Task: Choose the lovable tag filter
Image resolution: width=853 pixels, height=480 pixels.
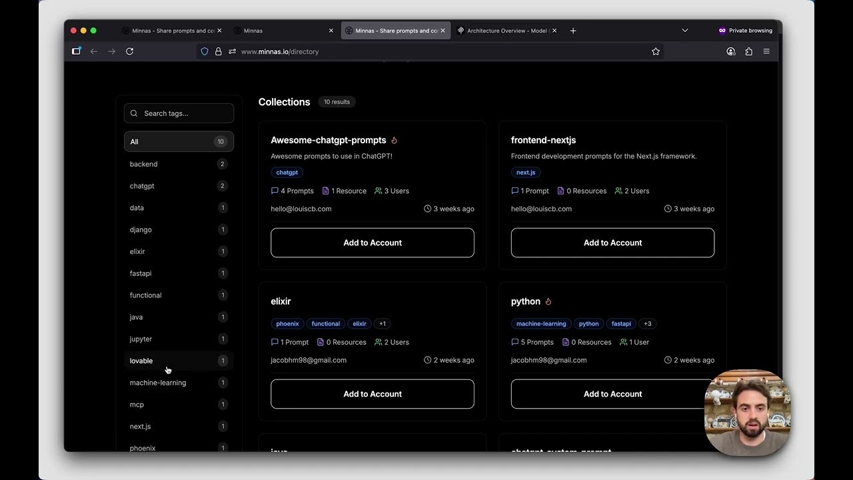Action: pos(179,361)
